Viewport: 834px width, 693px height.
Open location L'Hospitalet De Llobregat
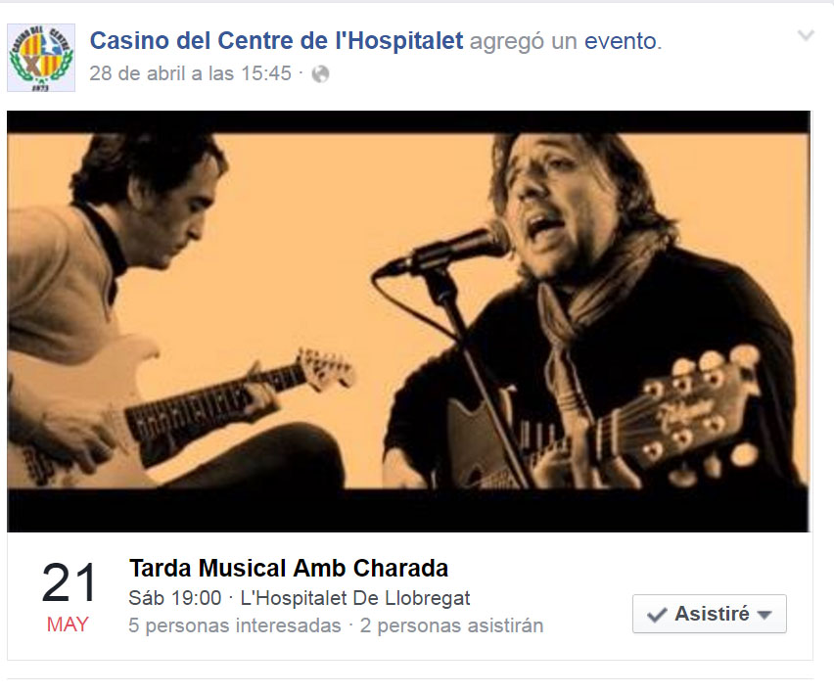tap(355, 598)
